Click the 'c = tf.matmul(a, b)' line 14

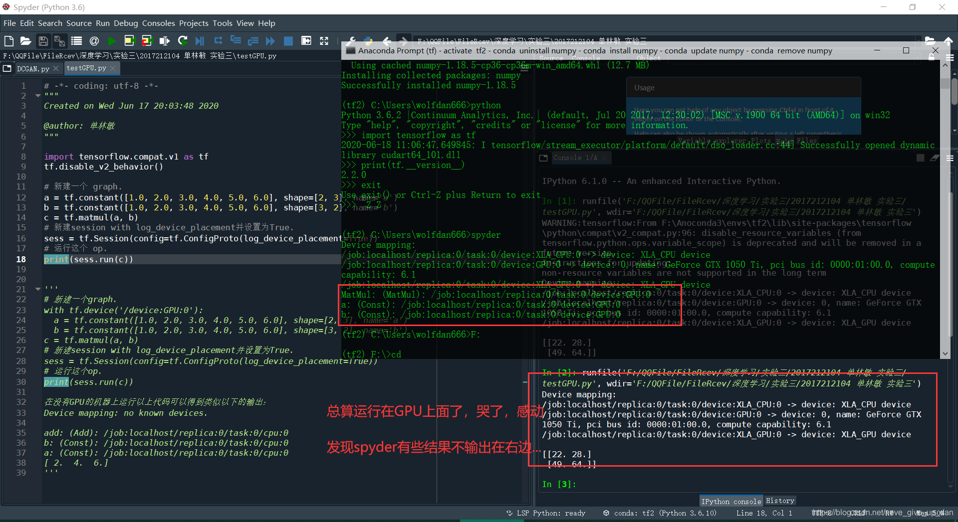pyautogui.click(x=91, y=217)
